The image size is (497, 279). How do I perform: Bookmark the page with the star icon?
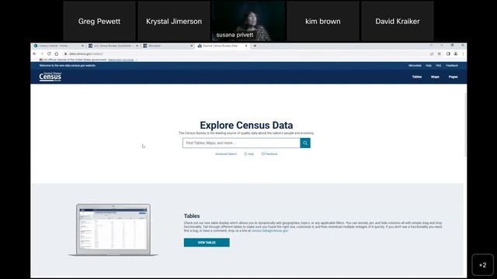[440, 53]
